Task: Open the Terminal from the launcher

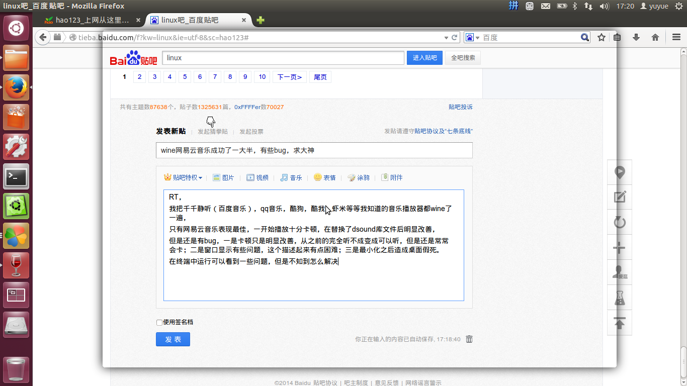Action: (x=16, y=176)
